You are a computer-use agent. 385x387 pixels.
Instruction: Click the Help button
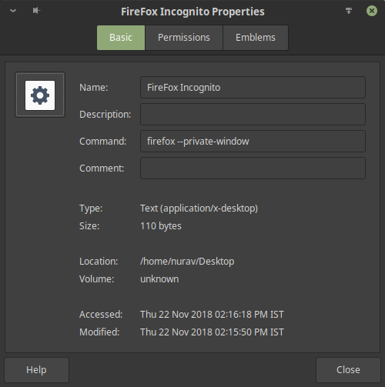(x=36, y=370)
